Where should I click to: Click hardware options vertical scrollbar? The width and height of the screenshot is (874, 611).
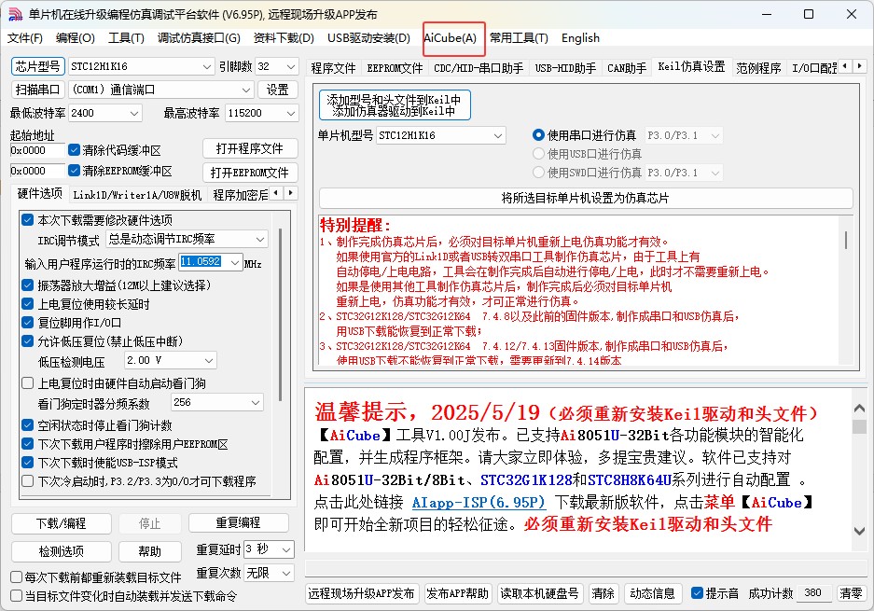tap(280, 315)
